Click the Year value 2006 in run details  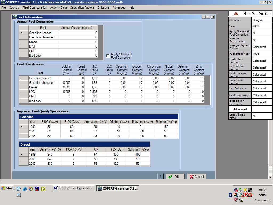(x=262, y=26)
